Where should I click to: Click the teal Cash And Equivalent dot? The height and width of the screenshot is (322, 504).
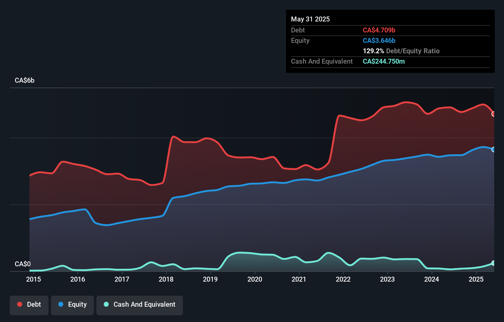pos(106,304)
